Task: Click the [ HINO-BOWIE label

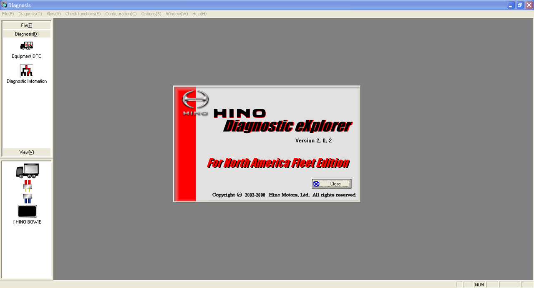Action: coord(27,222)
